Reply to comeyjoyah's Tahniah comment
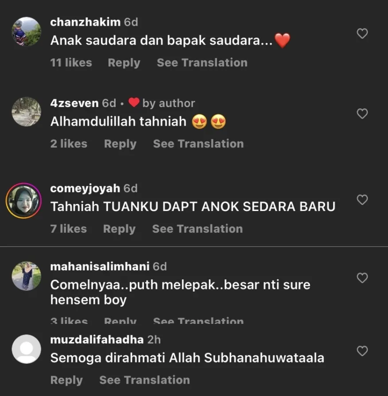This screenshot has height=396, width=388. tap(119, 229)
